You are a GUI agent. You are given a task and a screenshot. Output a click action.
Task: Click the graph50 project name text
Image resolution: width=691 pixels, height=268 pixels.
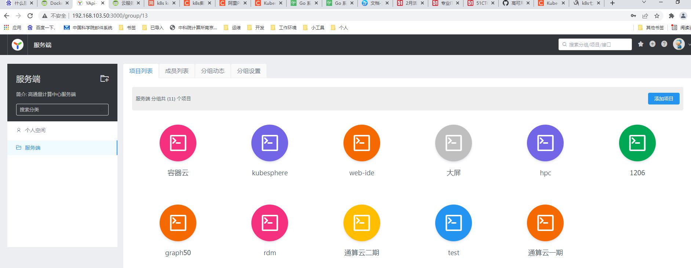(178, 253)
